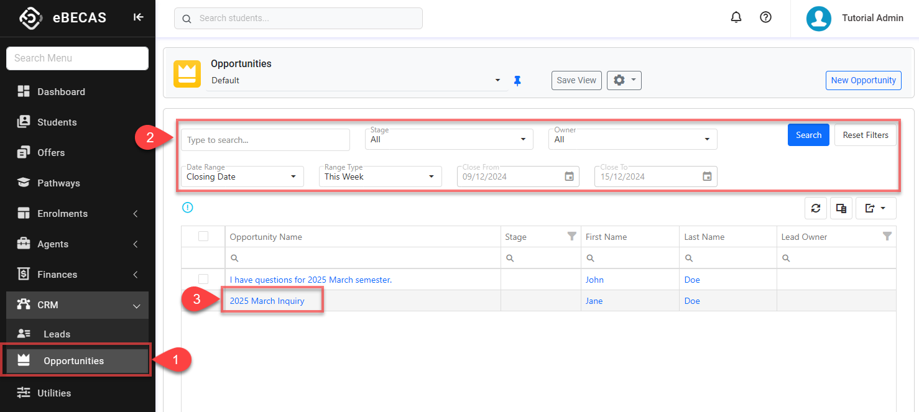Go to Leads in the CRM menu
This screenshot has width=919, height=412.
point(57,334)
